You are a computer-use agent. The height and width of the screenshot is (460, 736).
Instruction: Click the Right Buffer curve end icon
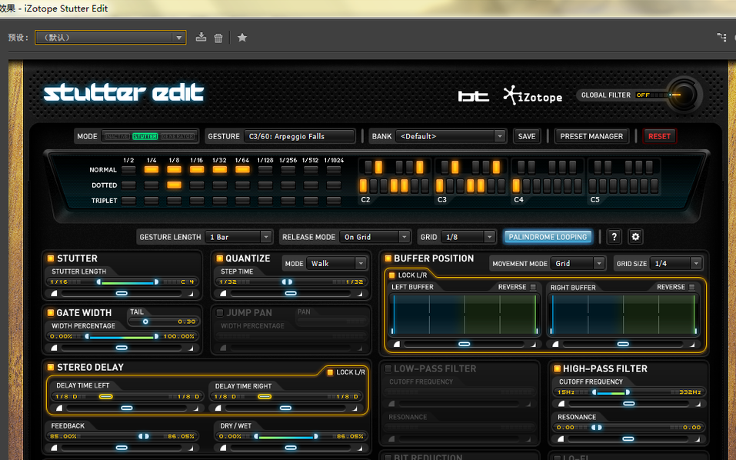(692, 345)
